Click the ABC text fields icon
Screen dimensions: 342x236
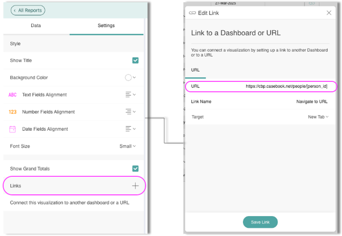13,95
